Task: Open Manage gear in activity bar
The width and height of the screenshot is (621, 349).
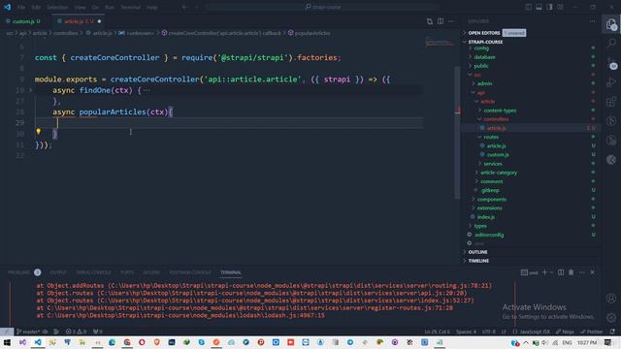Action: click(x=611, y=317)
